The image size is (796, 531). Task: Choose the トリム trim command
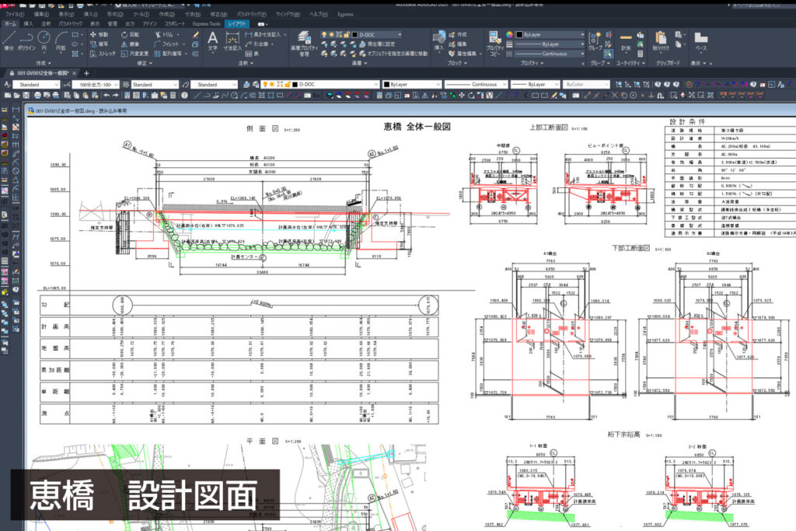(164, 34)
